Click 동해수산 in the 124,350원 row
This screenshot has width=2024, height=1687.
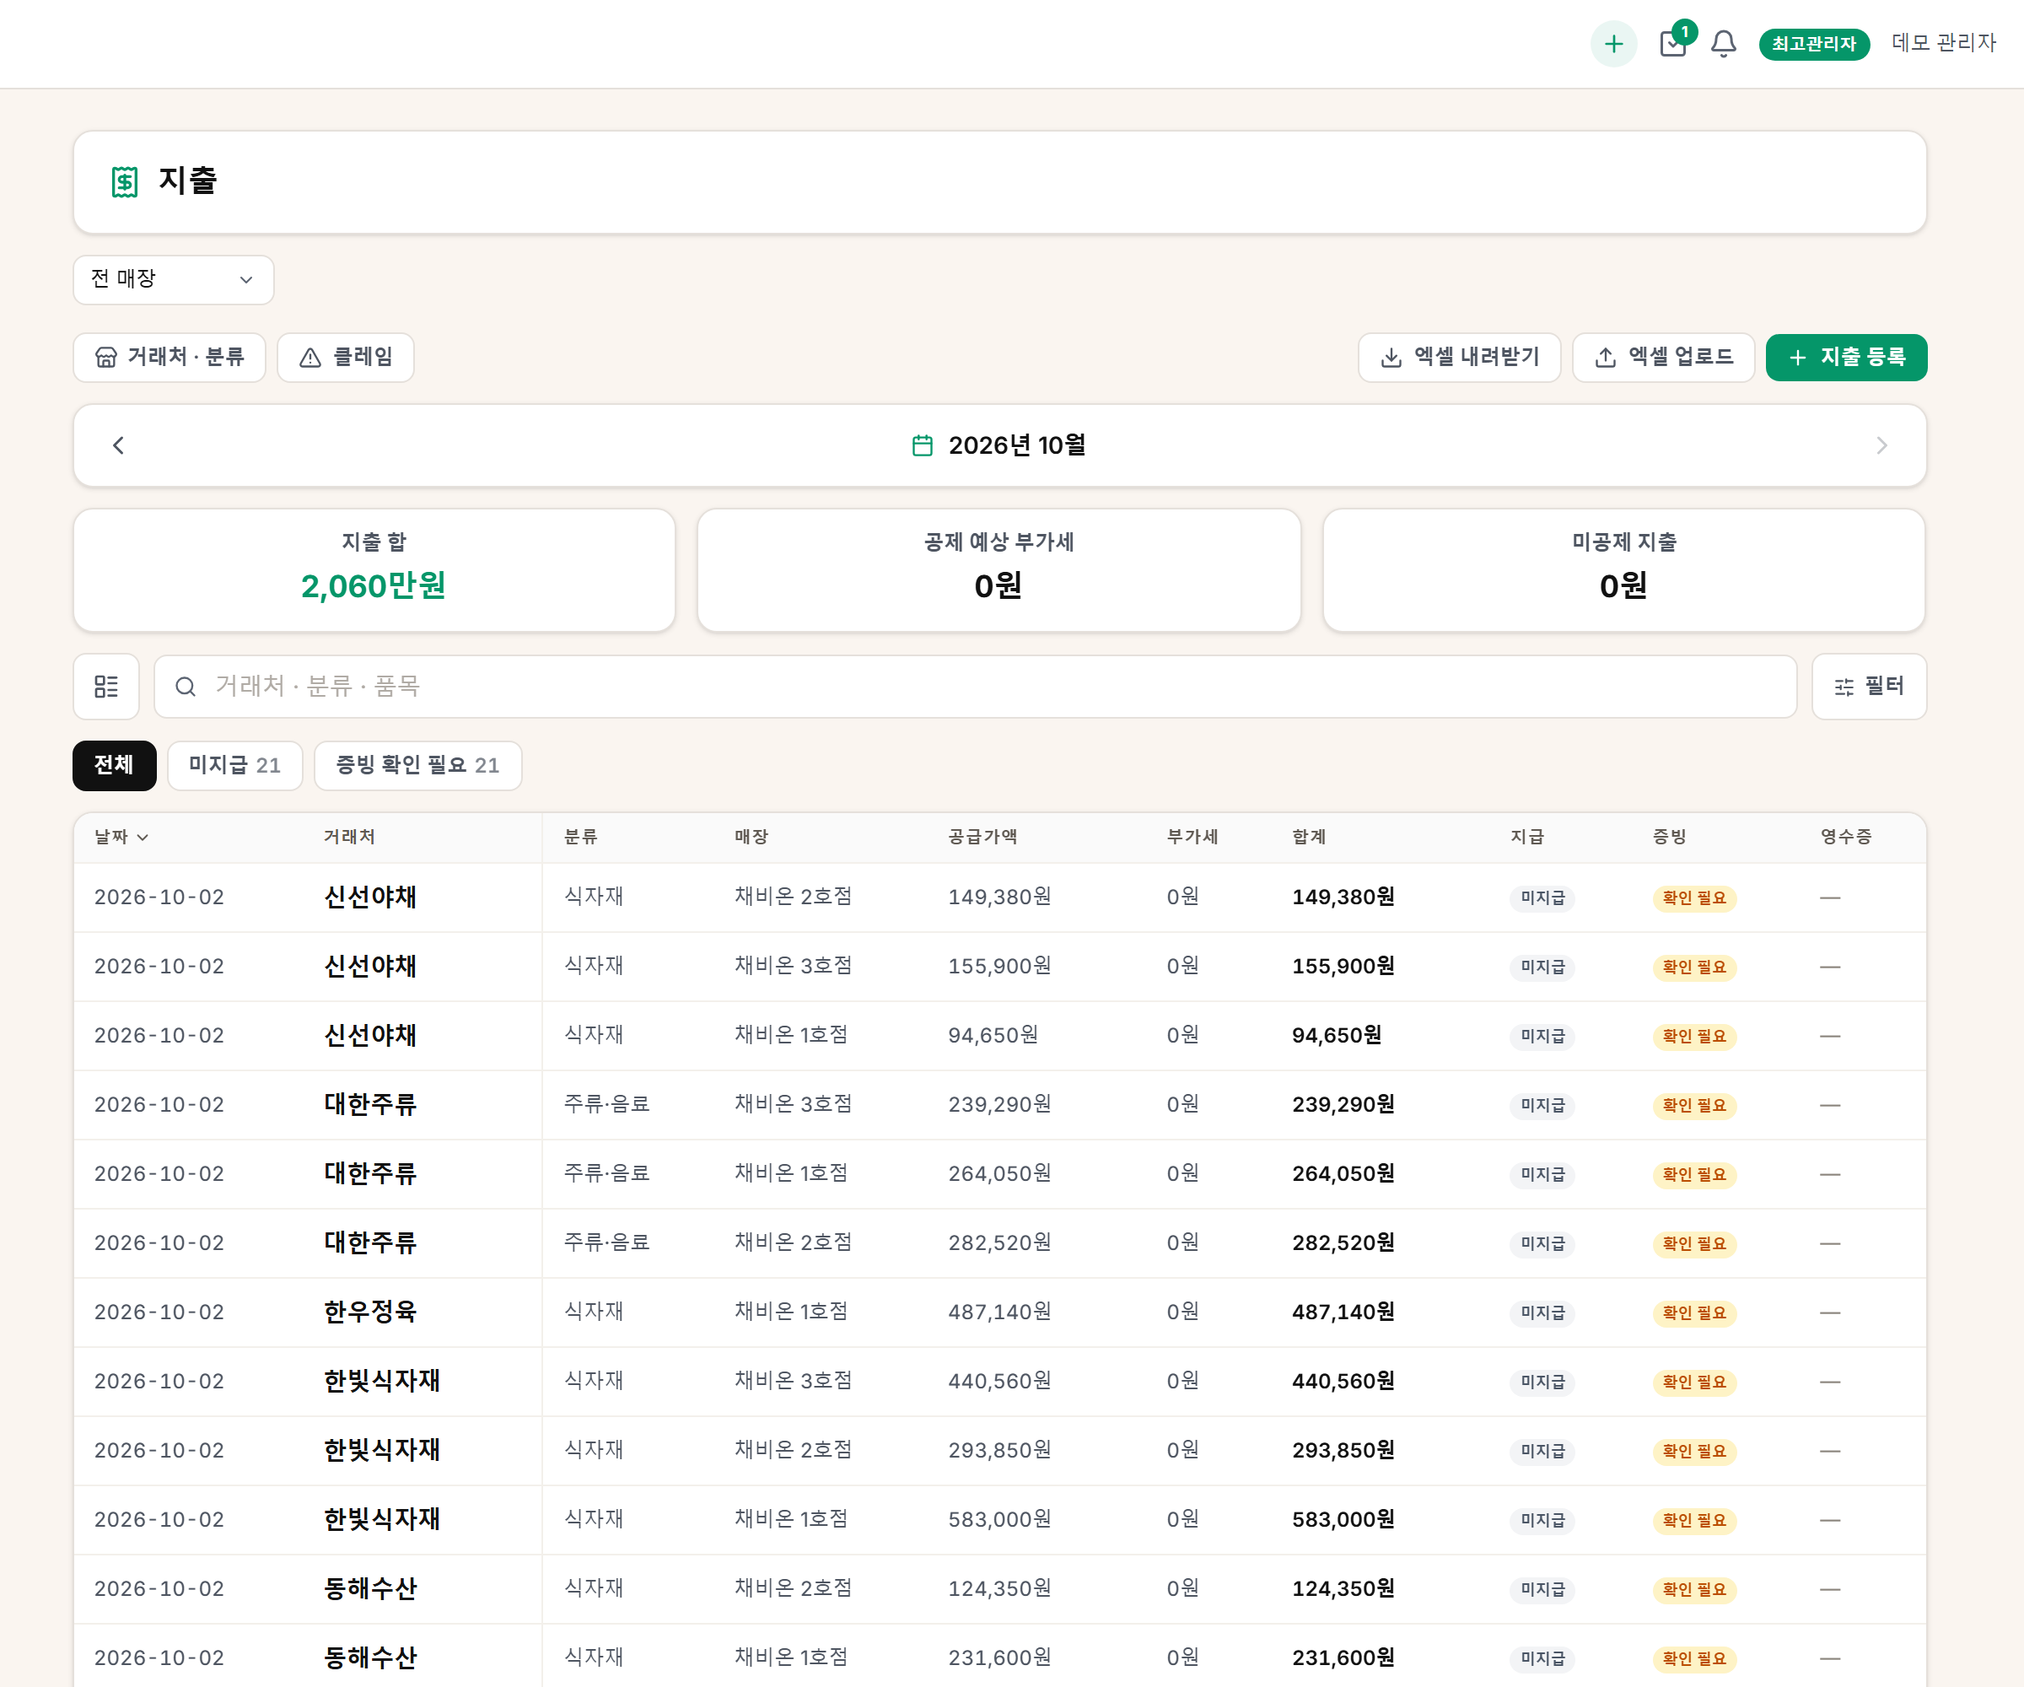[370, 1588]
